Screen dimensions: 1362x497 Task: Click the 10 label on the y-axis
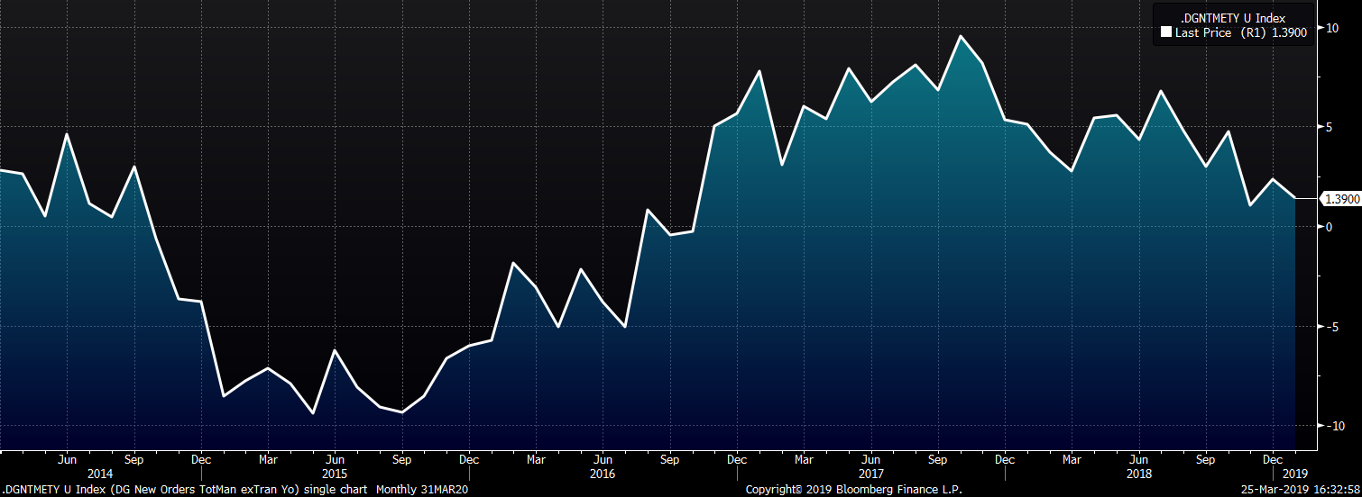1331,28
